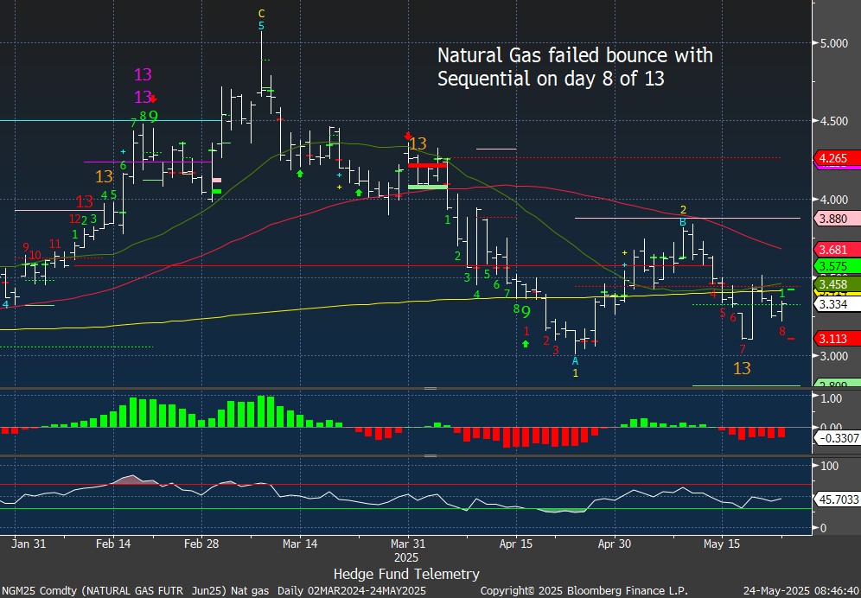Viewport: 861px width, 598px height.
Task: Select the orange 13 marker at the Mar 31 bar
Action: pyautogui.click(x=418, y=143)
